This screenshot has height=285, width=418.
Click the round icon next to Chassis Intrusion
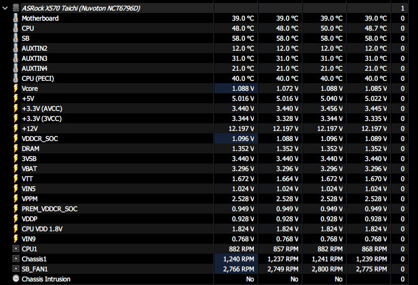tap(16, 279)
